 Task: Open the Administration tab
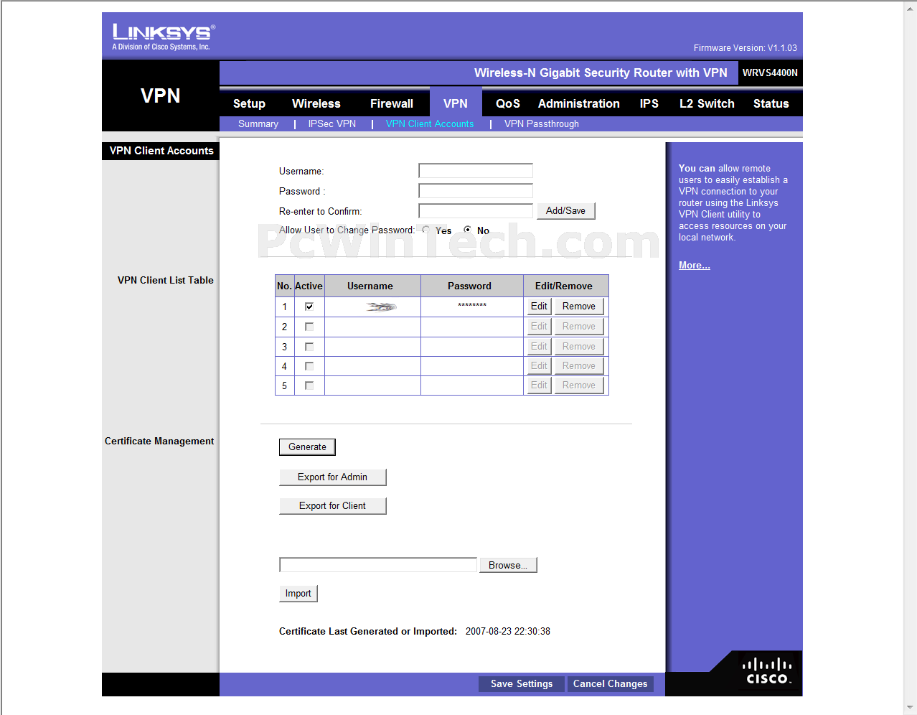(579, 103)
